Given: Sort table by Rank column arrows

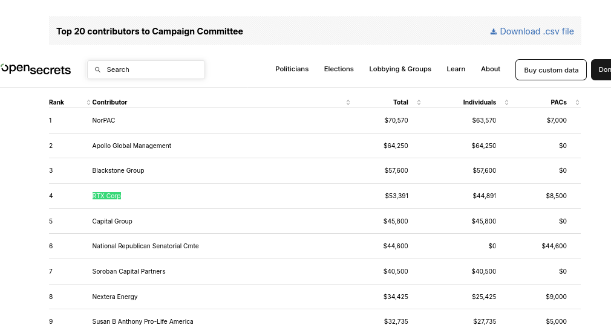Looking at the screenshot, I should (x=88, y=102).
